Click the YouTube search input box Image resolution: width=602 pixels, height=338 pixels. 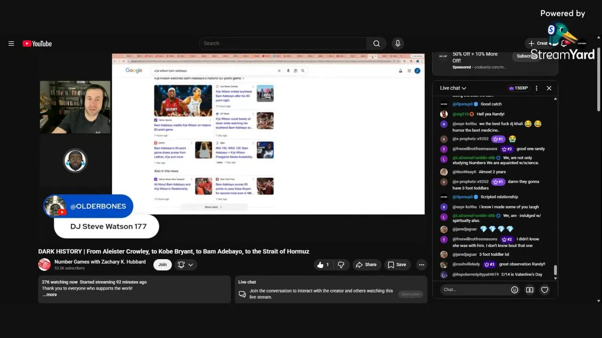pos(283,44)
